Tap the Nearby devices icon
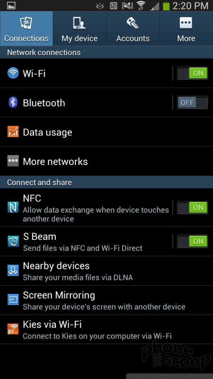The width and height of the screenshot is (213, 379). [13, 271]
